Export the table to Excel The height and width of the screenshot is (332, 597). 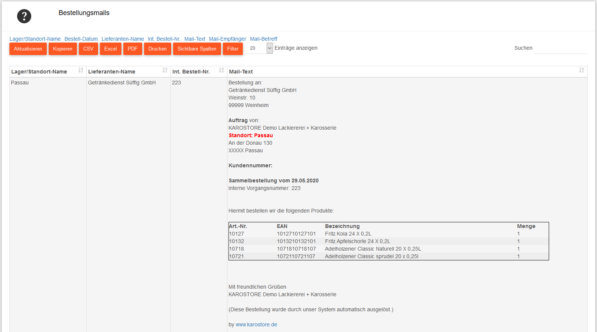pos(110,49)
